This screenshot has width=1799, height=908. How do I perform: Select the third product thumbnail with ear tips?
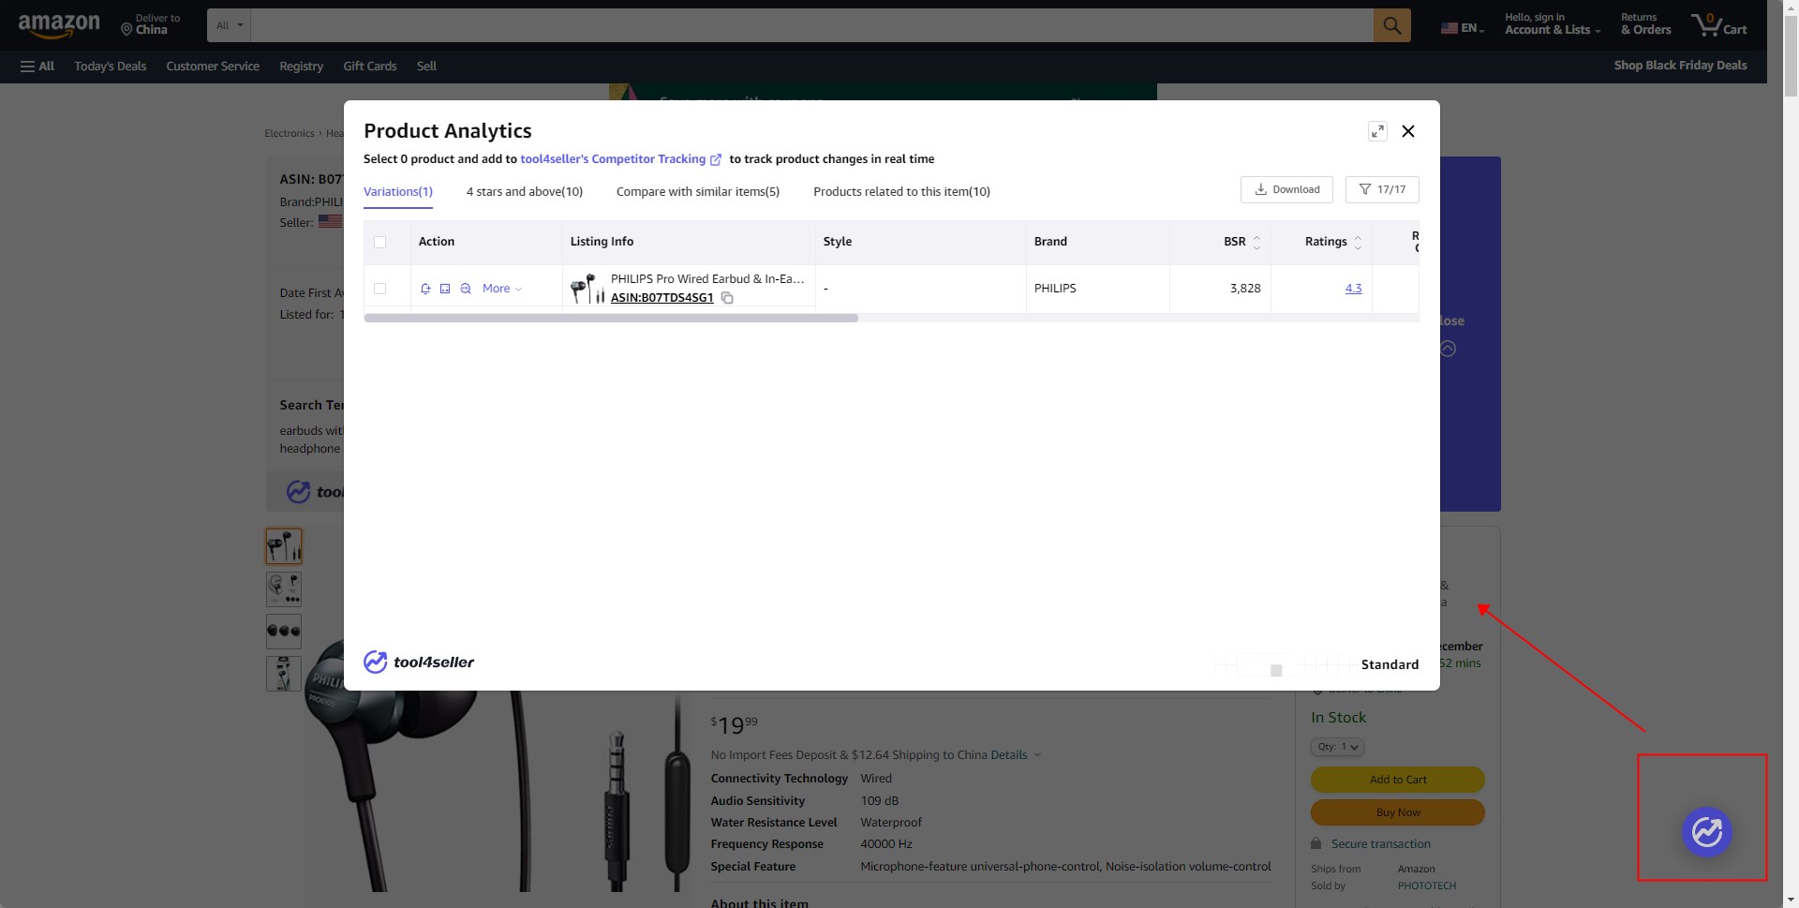[284, 632]
